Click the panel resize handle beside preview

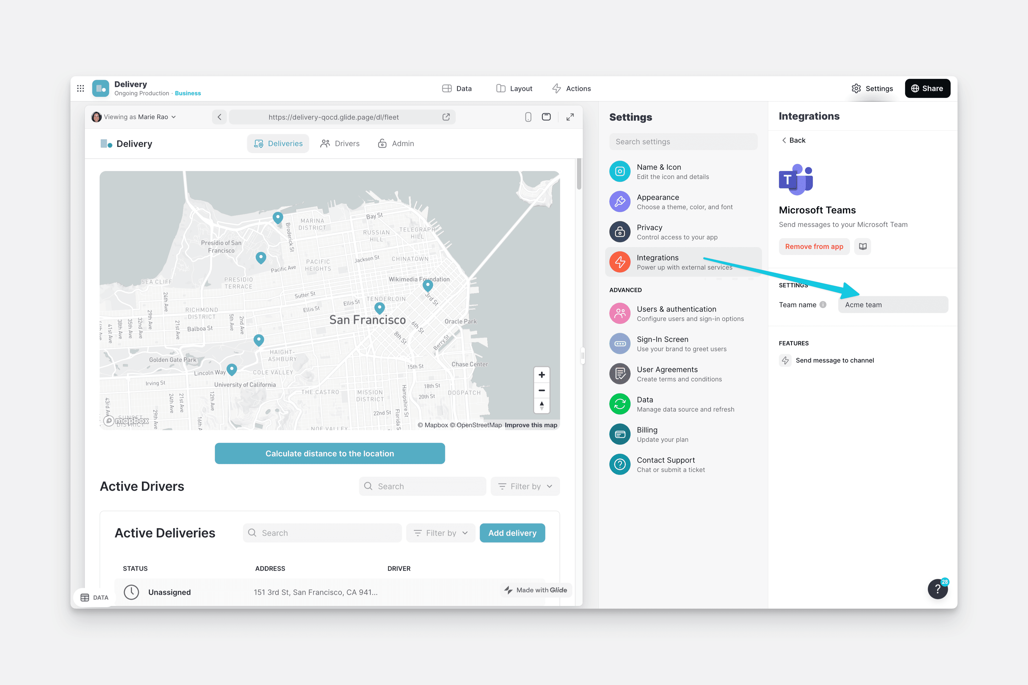click(582, 355)
